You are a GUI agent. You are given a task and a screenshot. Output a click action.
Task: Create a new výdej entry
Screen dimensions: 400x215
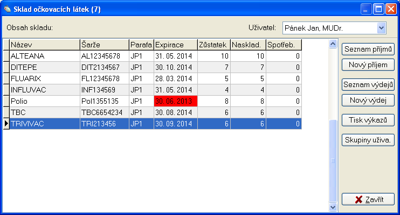pyautogui.click(x=368, y=100)
